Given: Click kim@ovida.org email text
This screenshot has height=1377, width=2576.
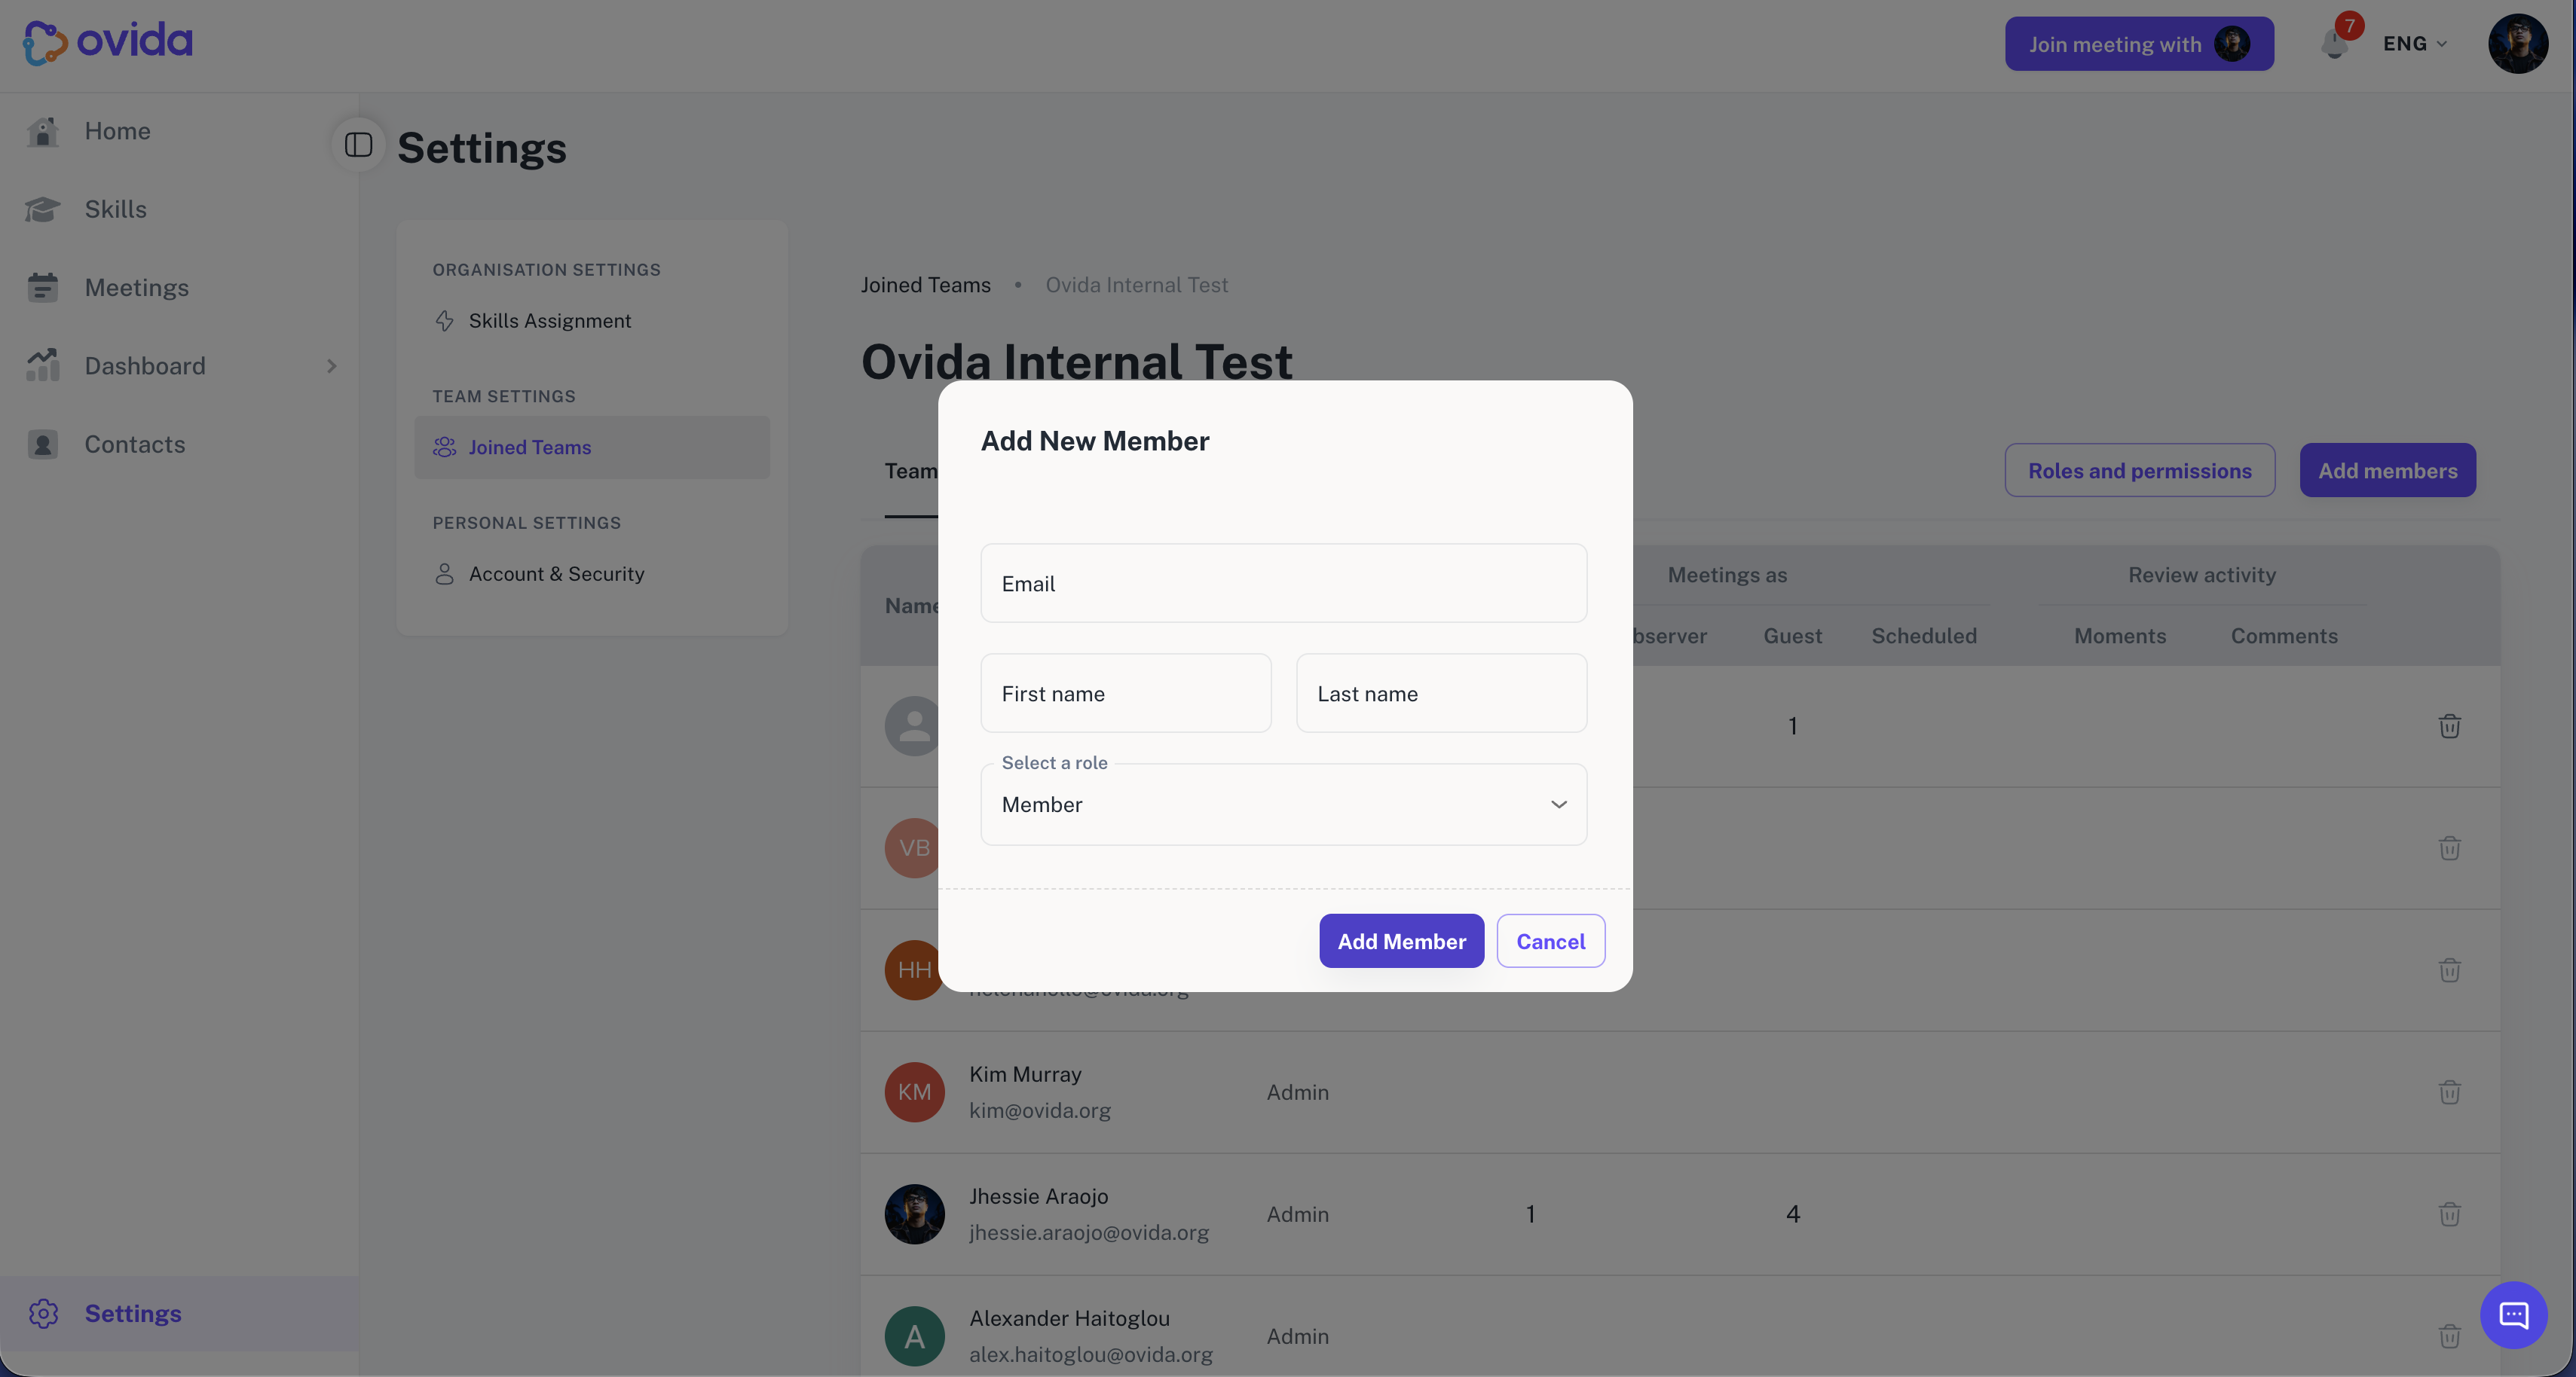Looking at the screenshot, I should [x=1040, y=1110].
